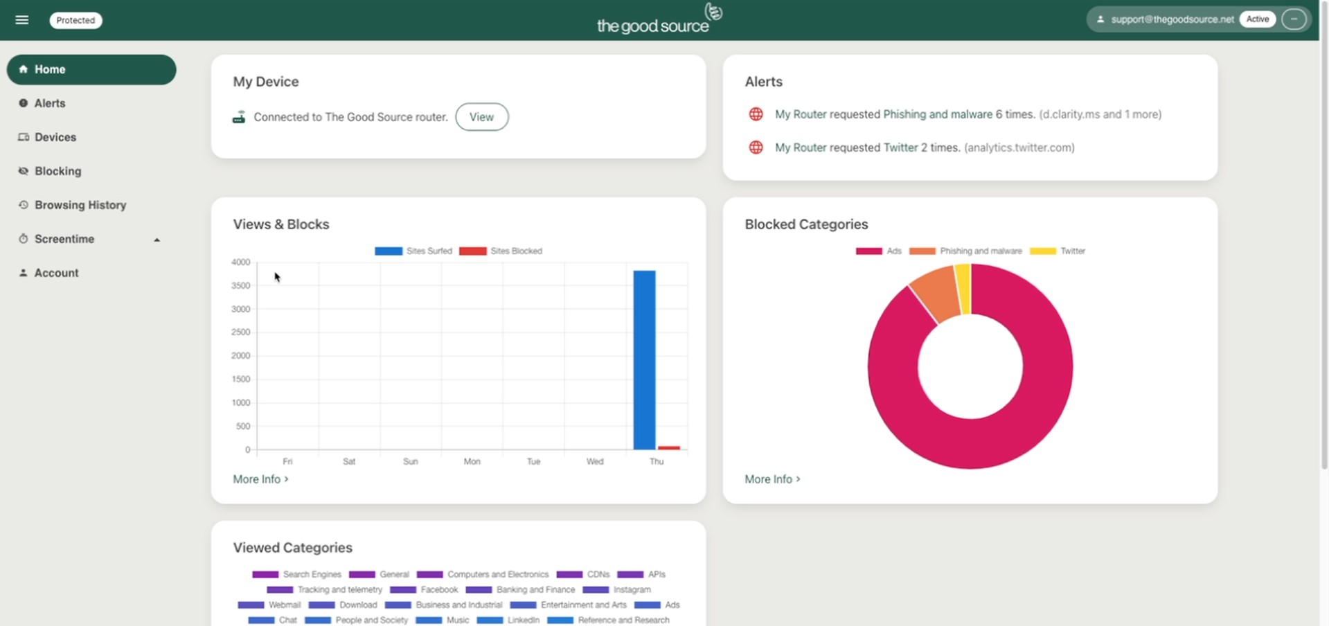Toggle the Webmail legend swatch
The image size is (1329, 626).
251,605
